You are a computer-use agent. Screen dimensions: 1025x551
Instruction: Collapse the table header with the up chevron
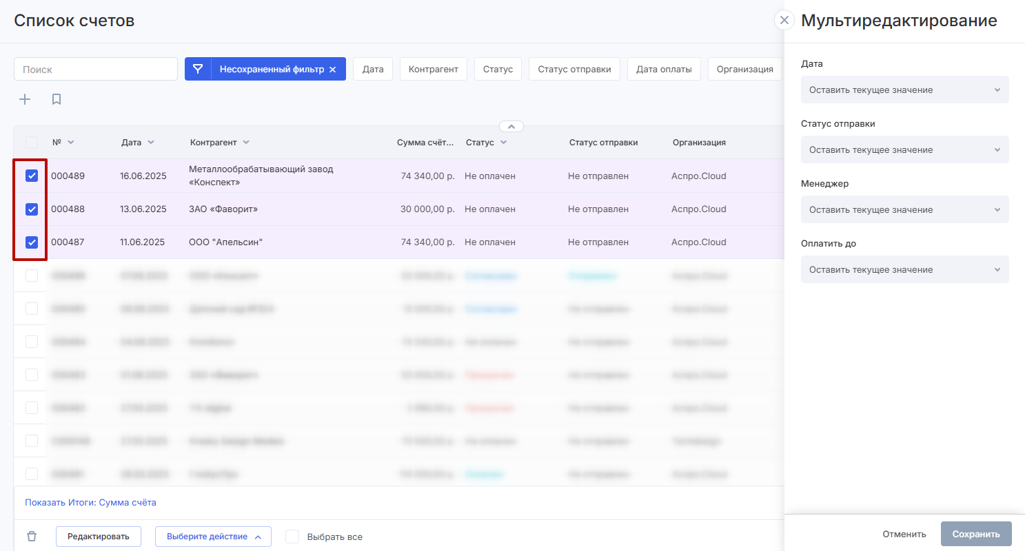[x=511, y=127]
